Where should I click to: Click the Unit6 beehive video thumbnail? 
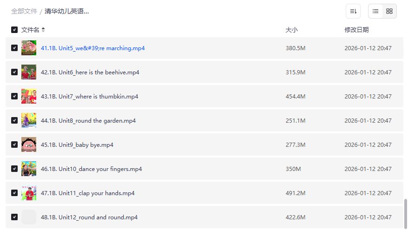coord(29,72)
